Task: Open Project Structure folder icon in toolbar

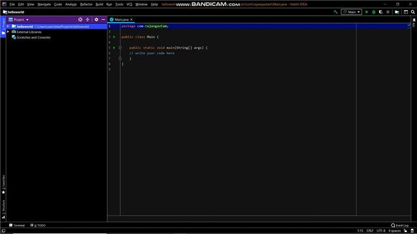Action: pos(397,12)
